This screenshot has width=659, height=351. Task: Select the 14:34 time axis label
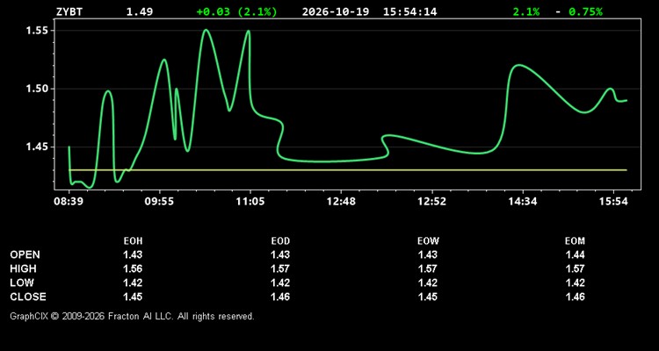523,201
